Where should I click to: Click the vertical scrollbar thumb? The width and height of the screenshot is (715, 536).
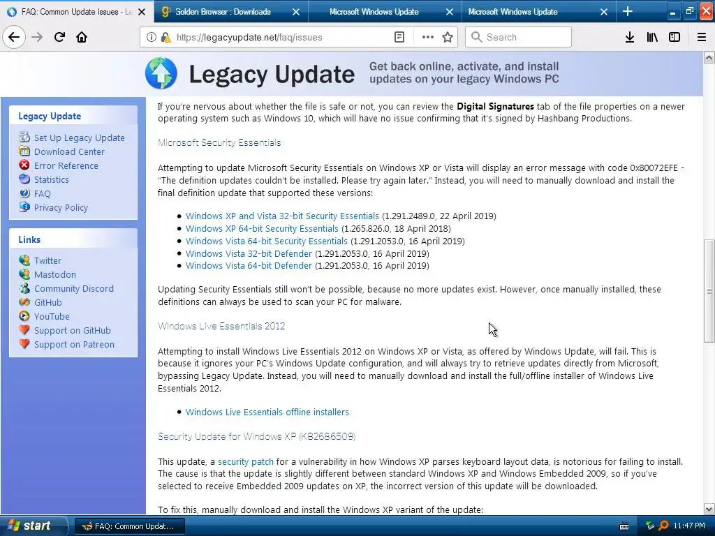coord(709,291)
